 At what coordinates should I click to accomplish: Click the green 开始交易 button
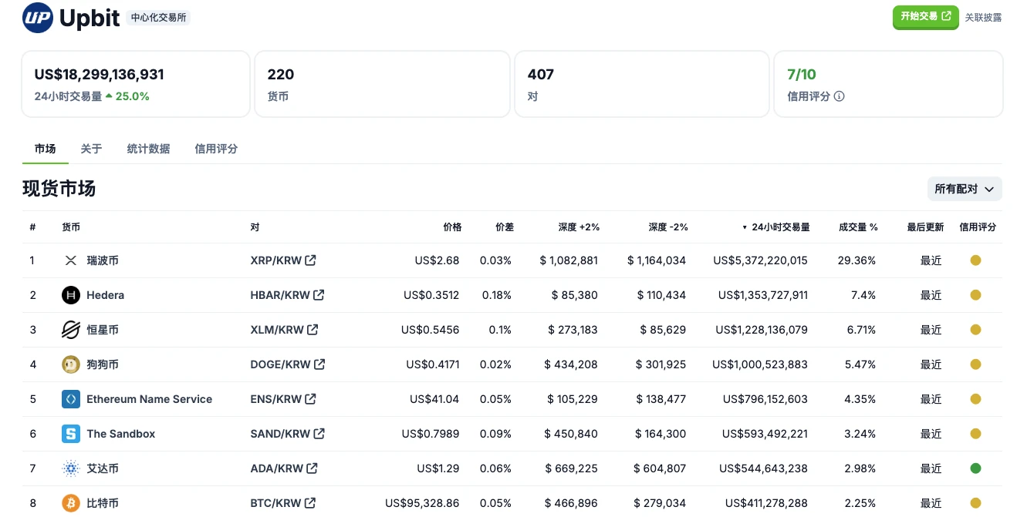click(925, 17)
